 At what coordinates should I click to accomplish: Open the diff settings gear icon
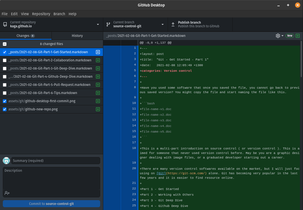277,36
